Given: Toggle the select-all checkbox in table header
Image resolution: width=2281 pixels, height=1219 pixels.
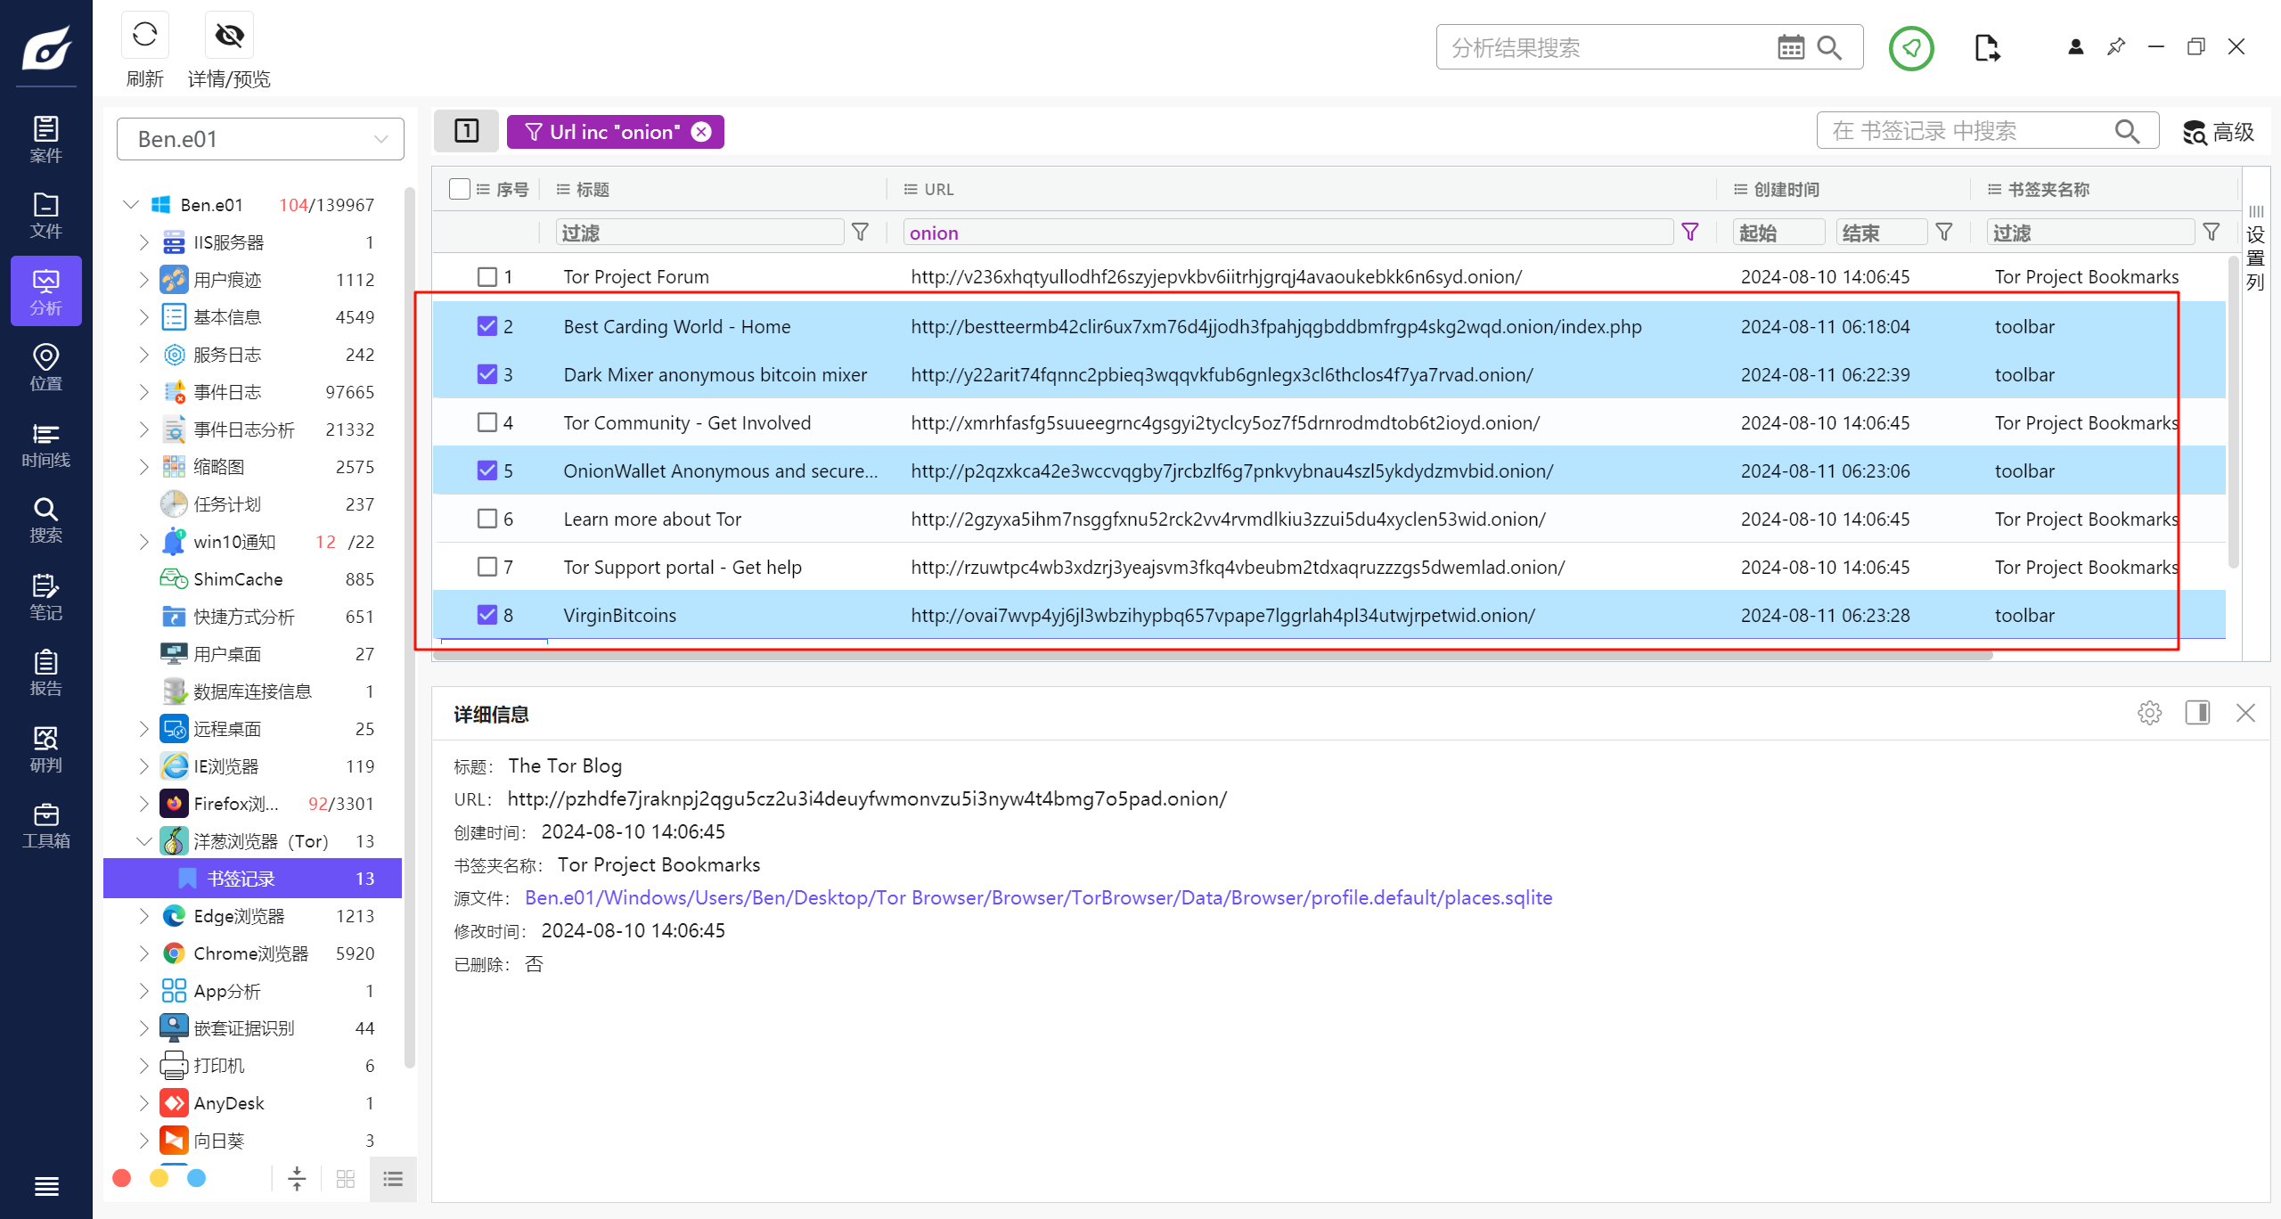Looking at the screenshot, I should coord(460,189).
